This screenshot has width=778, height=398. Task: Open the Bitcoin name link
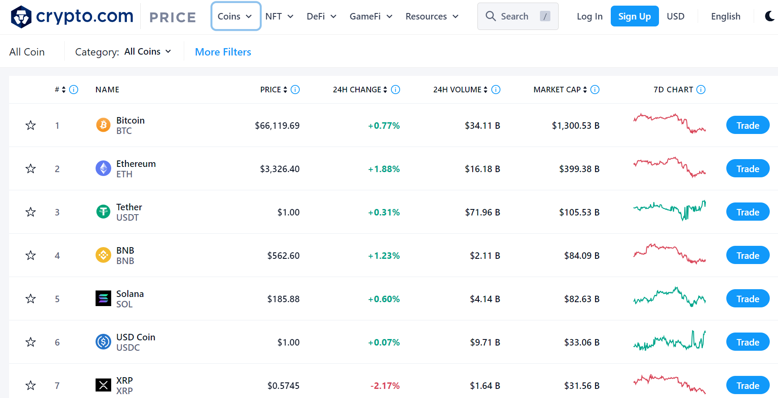tap(130, 121)
